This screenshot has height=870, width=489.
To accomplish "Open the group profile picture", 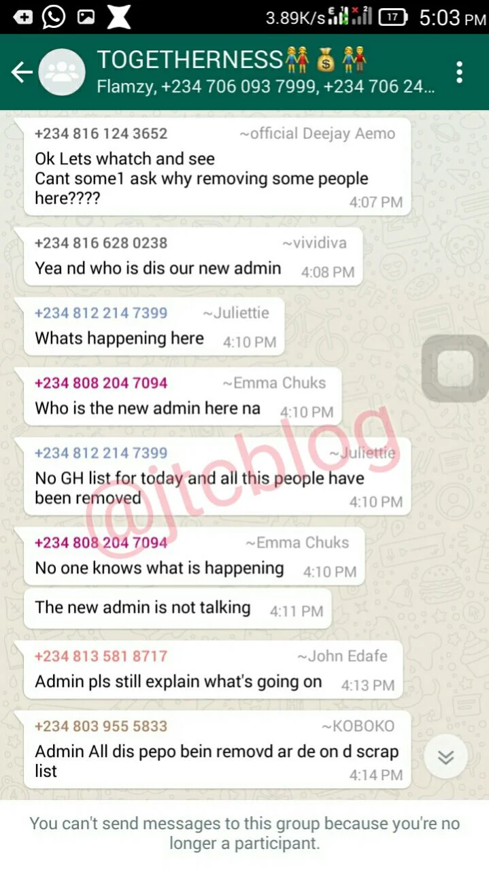I will click(x=62, y=72).
